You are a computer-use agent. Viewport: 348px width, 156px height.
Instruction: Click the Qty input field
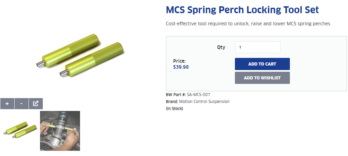click(x=258, y=47)
